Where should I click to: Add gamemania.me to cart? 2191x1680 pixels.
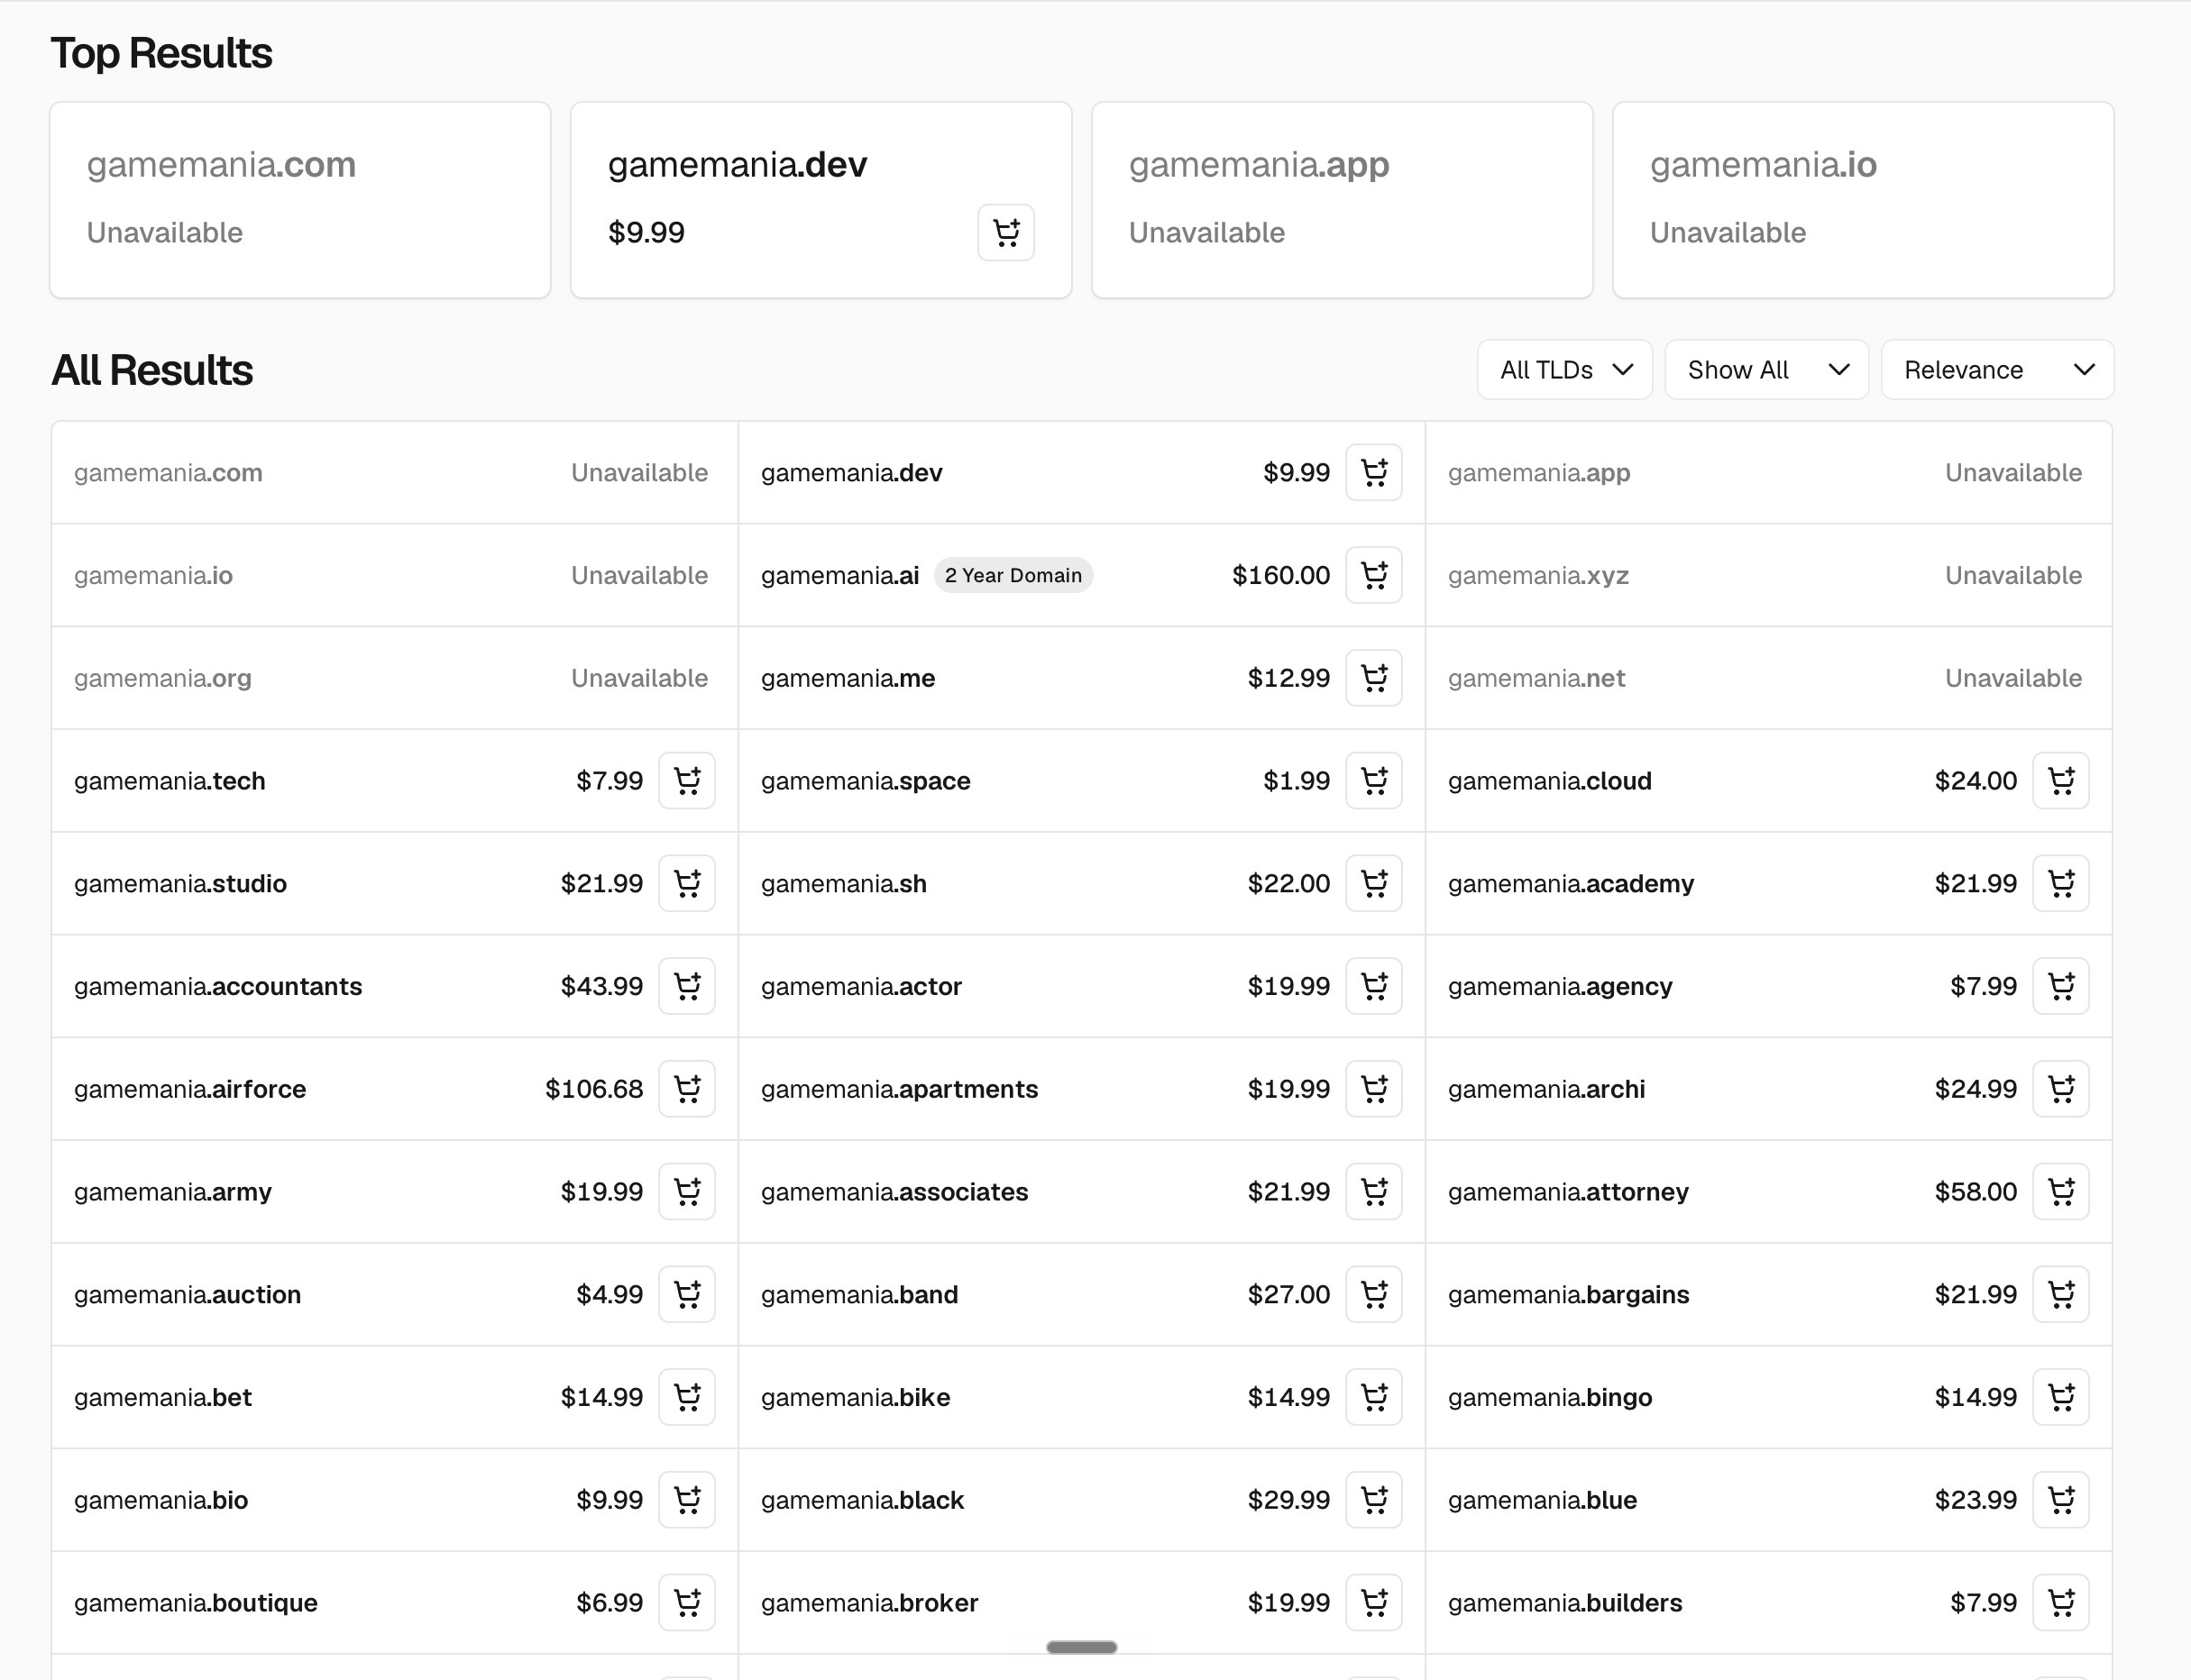(1373, 678)
